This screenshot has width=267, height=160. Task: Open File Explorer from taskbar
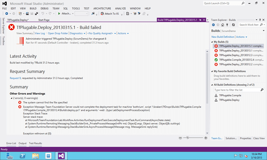pyautogui.click(x=35, y=156)
